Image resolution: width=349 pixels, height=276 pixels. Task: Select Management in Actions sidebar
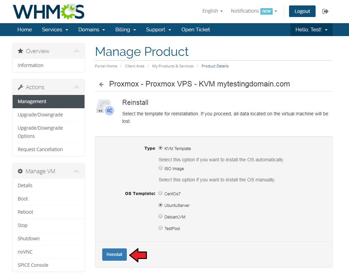pyautogui.click(x=48, y=101)
